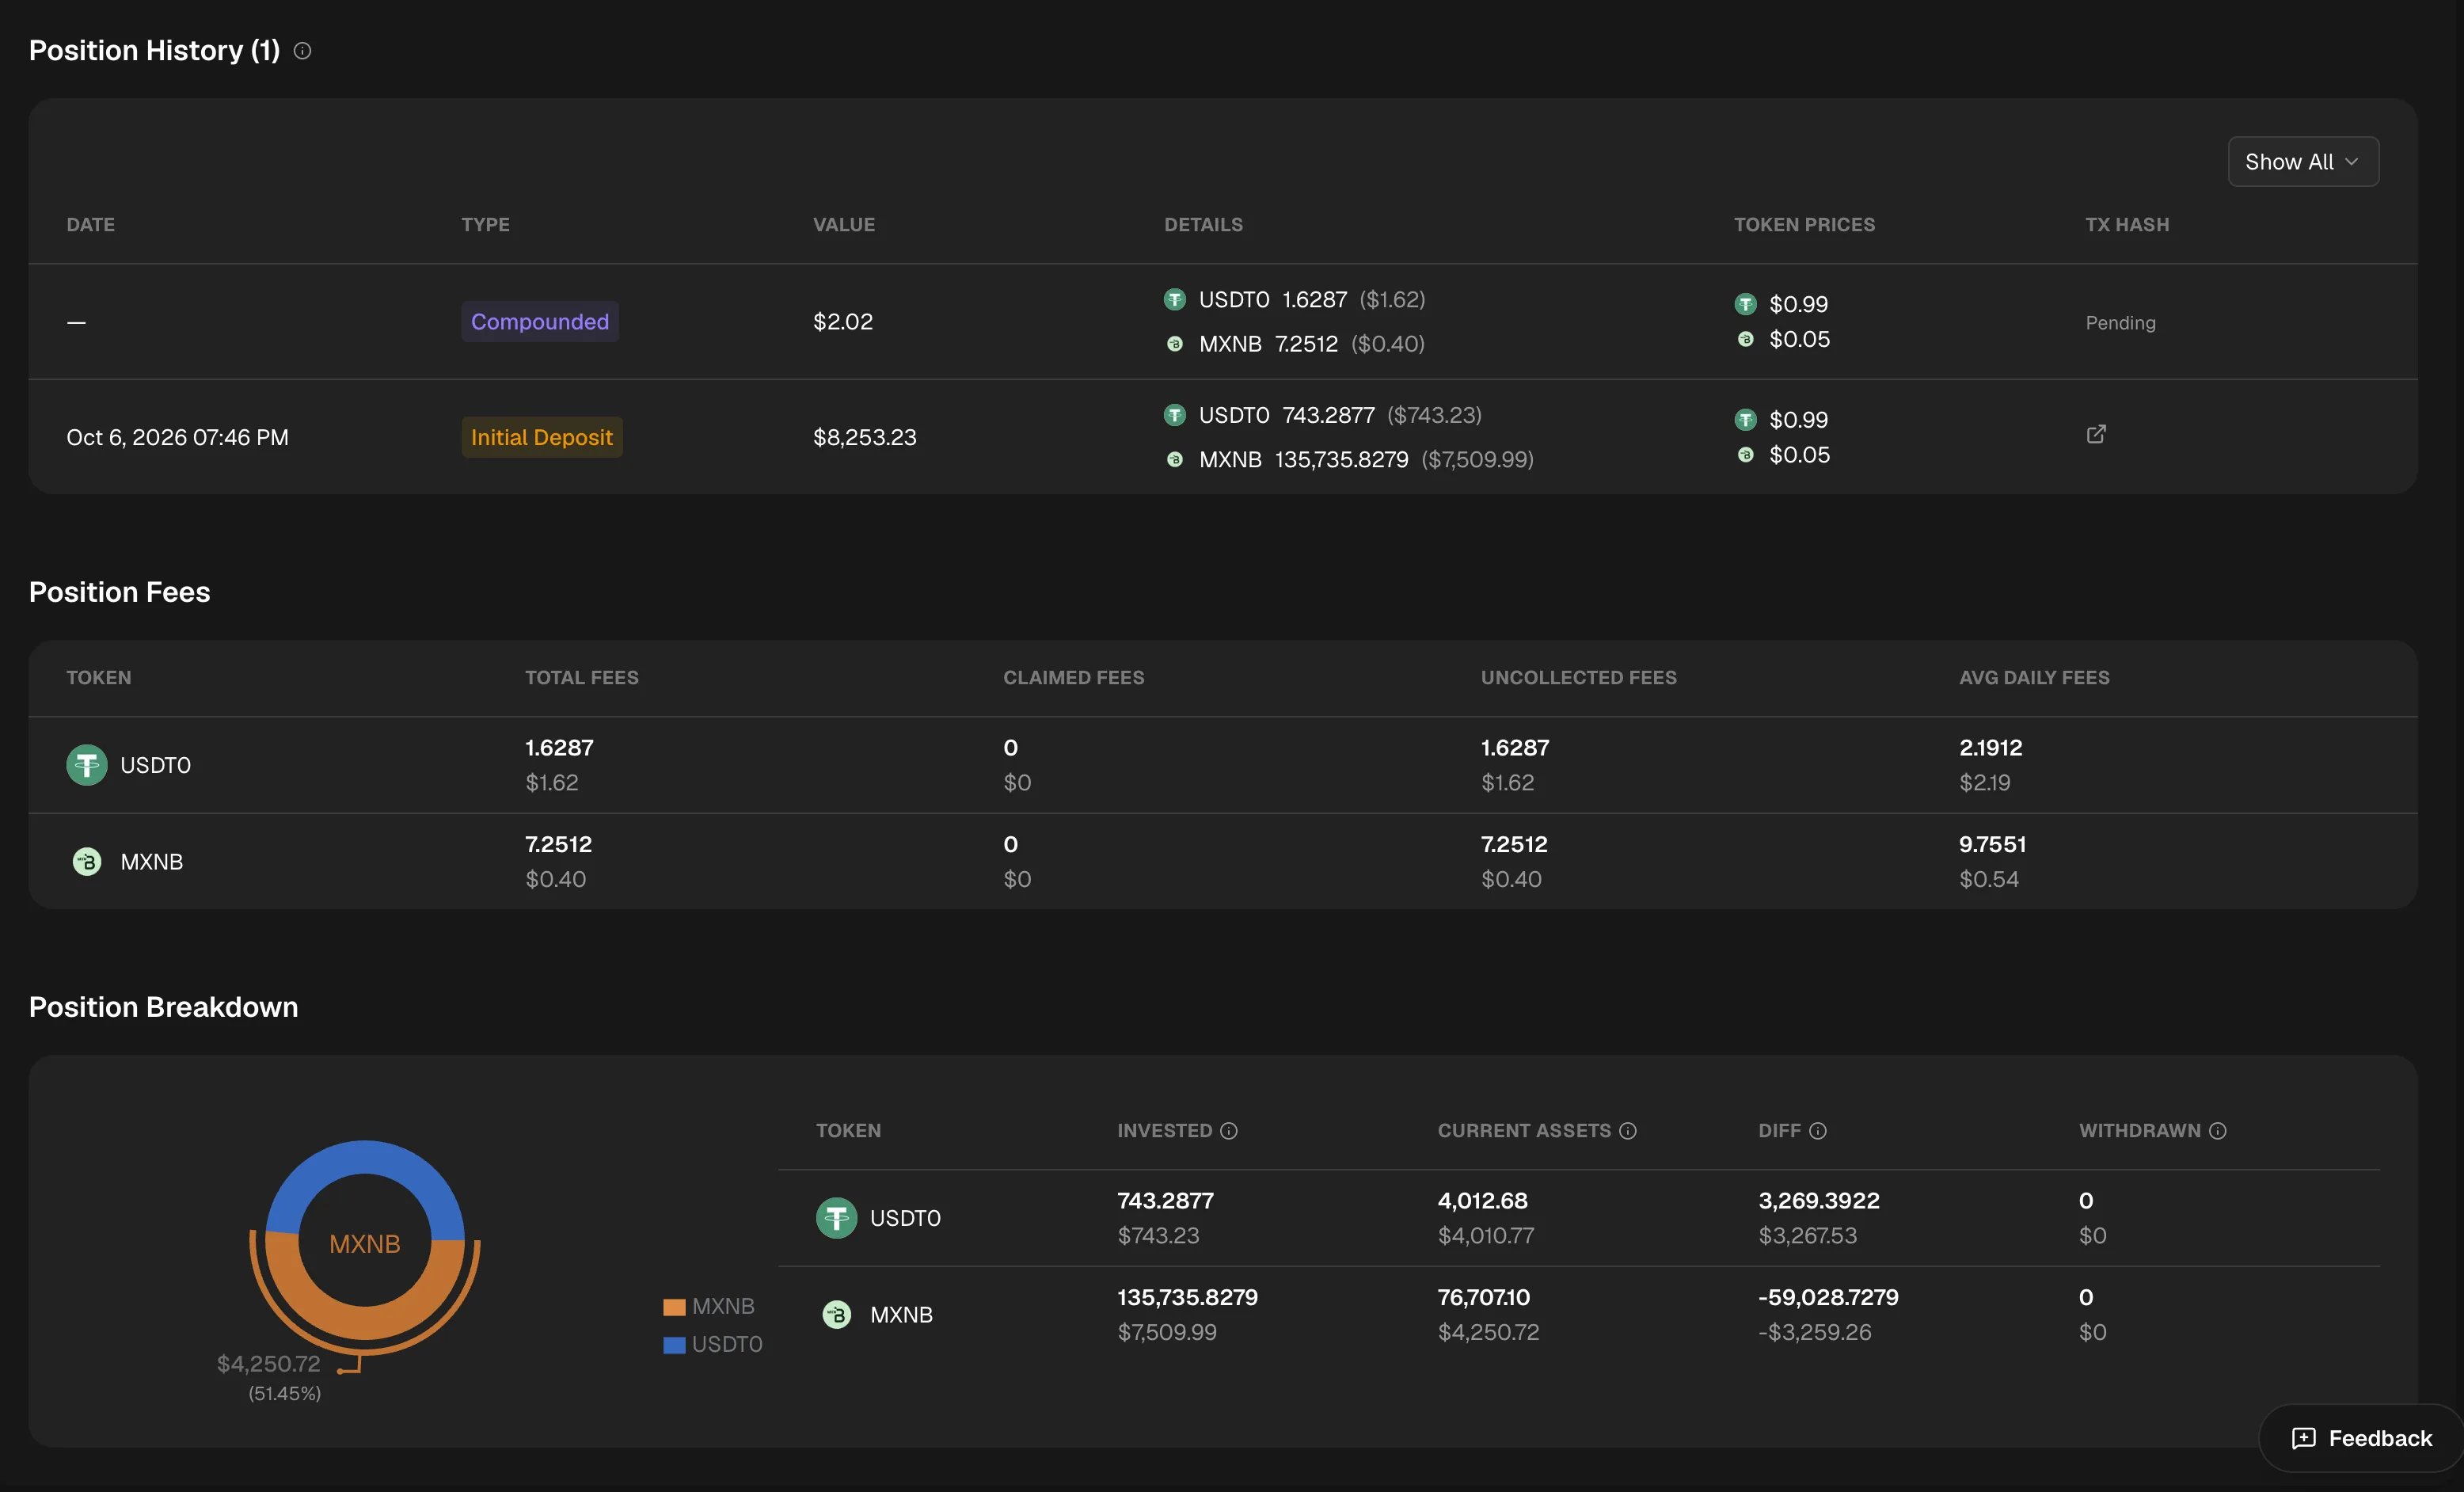Image resolution: width=2464 pixels, height=1492 pixels.
Task: Click the USDT0 blue legend swatch
Action: point(674,1345)
